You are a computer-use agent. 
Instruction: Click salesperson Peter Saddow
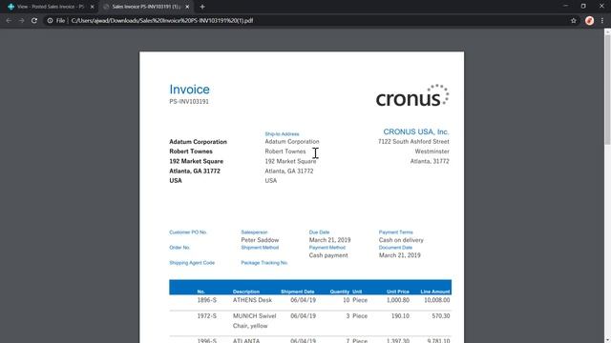[260, 240]
